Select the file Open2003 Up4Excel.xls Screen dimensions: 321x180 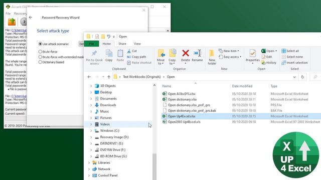pos(184,122)
